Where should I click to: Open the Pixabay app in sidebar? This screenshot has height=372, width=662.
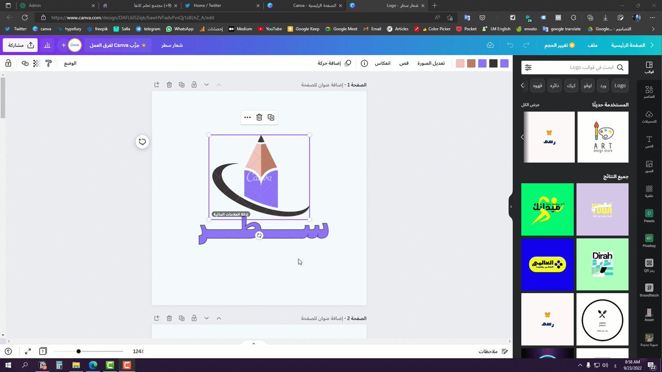tap(649, 241)
